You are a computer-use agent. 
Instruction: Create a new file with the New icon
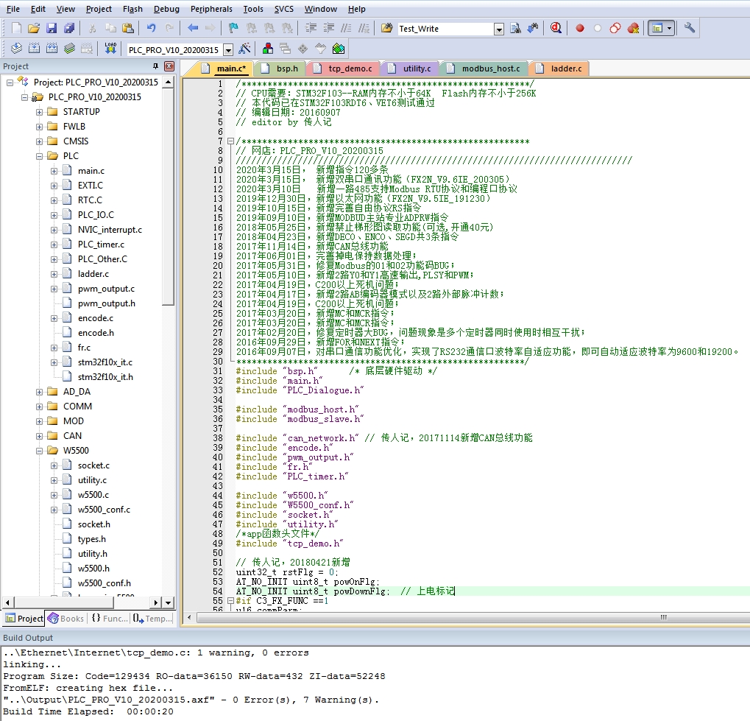[16, 28]
